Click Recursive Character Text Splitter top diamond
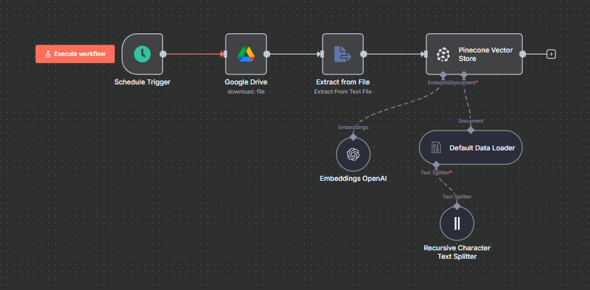Viewport: 590px width, 290px height. (457, 206)
